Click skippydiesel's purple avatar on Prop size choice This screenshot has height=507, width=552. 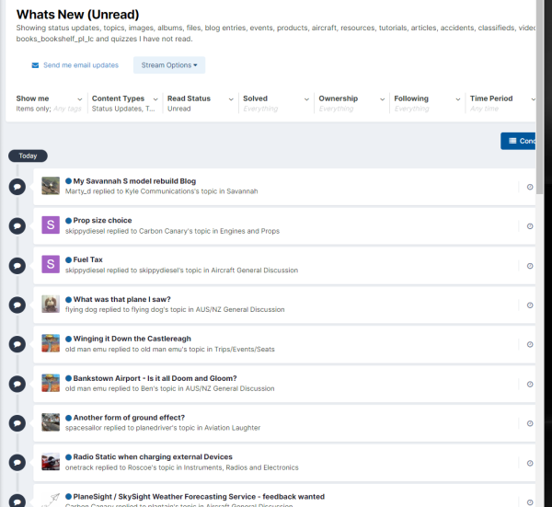tap(51, 225)
